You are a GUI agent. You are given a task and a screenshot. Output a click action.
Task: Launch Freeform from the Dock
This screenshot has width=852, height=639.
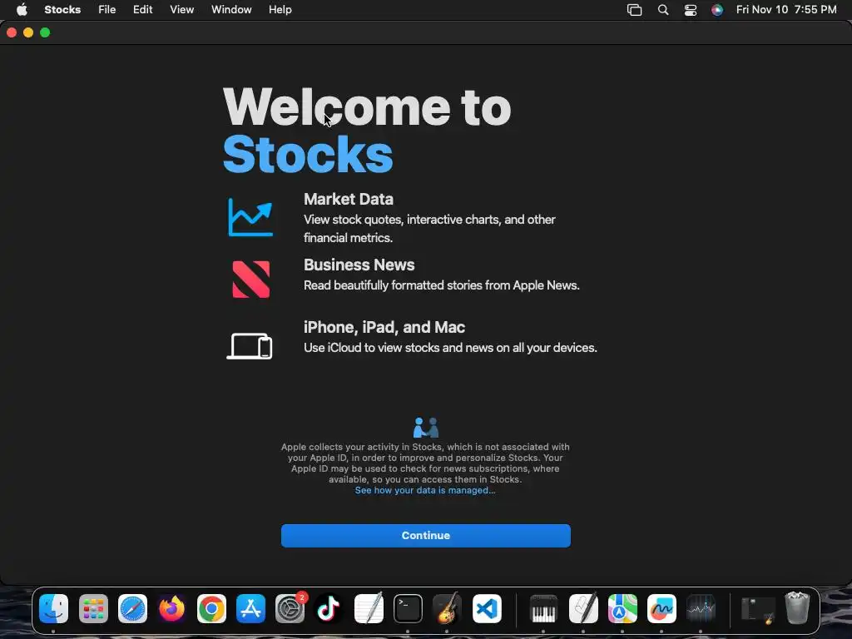(x=661, y=608)
